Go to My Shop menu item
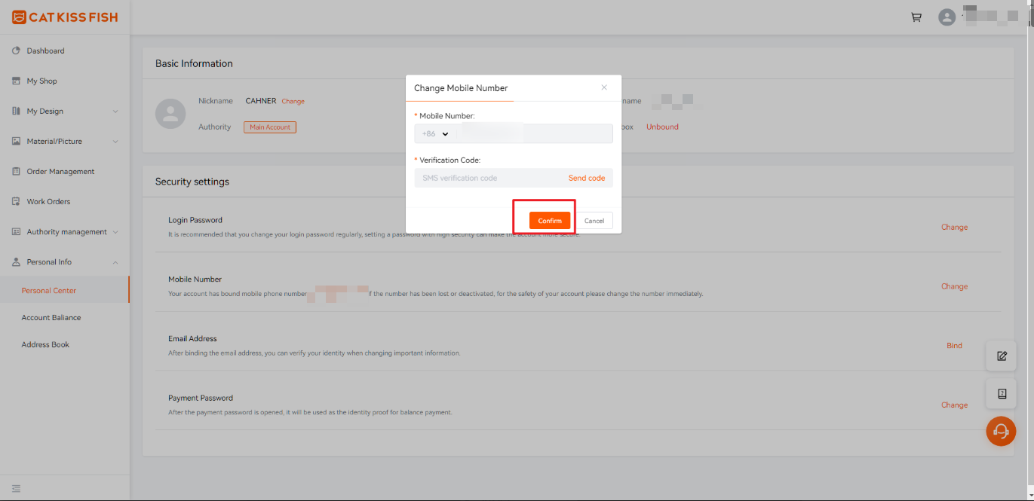This screenshot has width=1034, height=501. pyautogui.click(x=42, y=81)
